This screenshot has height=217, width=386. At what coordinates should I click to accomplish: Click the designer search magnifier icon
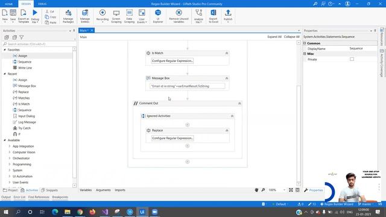click(x=263, y=190)
